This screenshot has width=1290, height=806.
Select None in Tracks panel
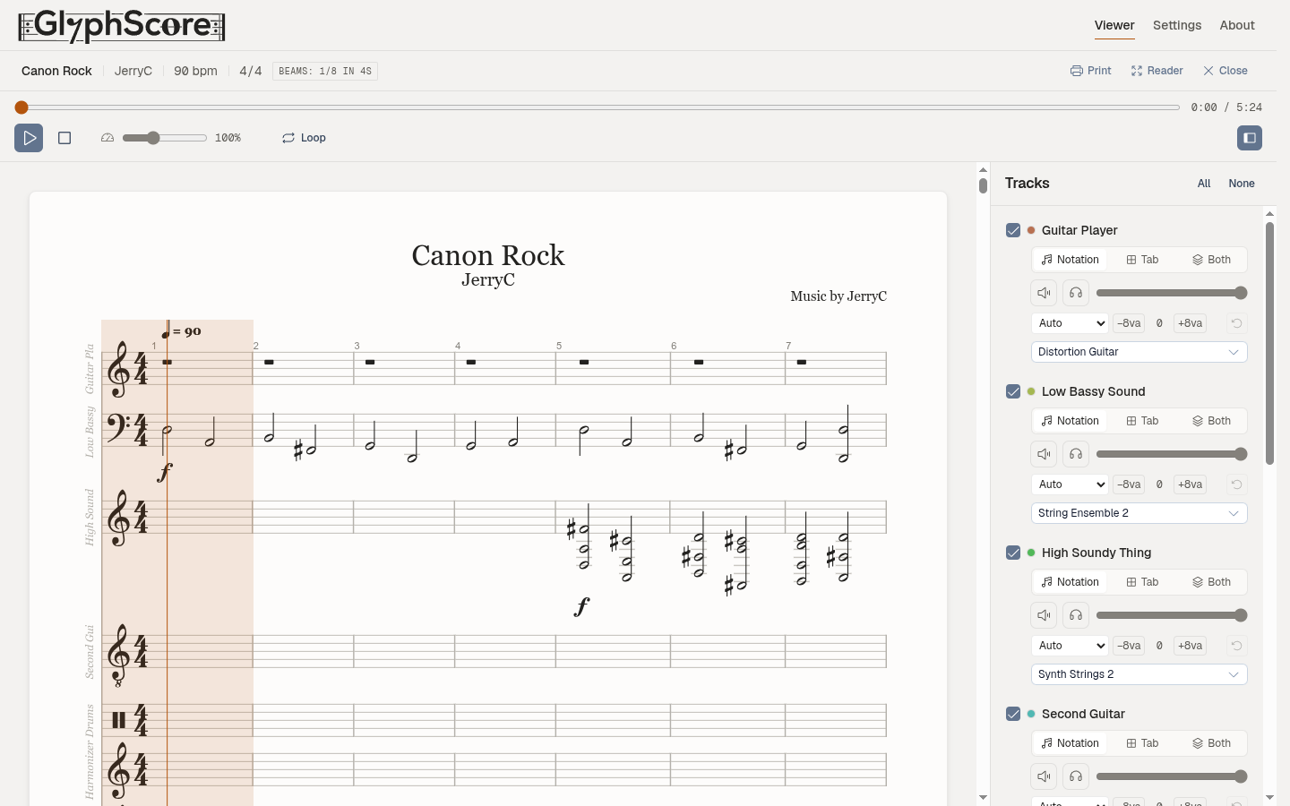coord(1242,184)
